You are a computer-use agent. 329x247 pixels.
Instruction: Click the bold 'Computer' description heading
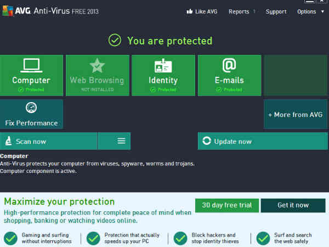pos(14,156)
